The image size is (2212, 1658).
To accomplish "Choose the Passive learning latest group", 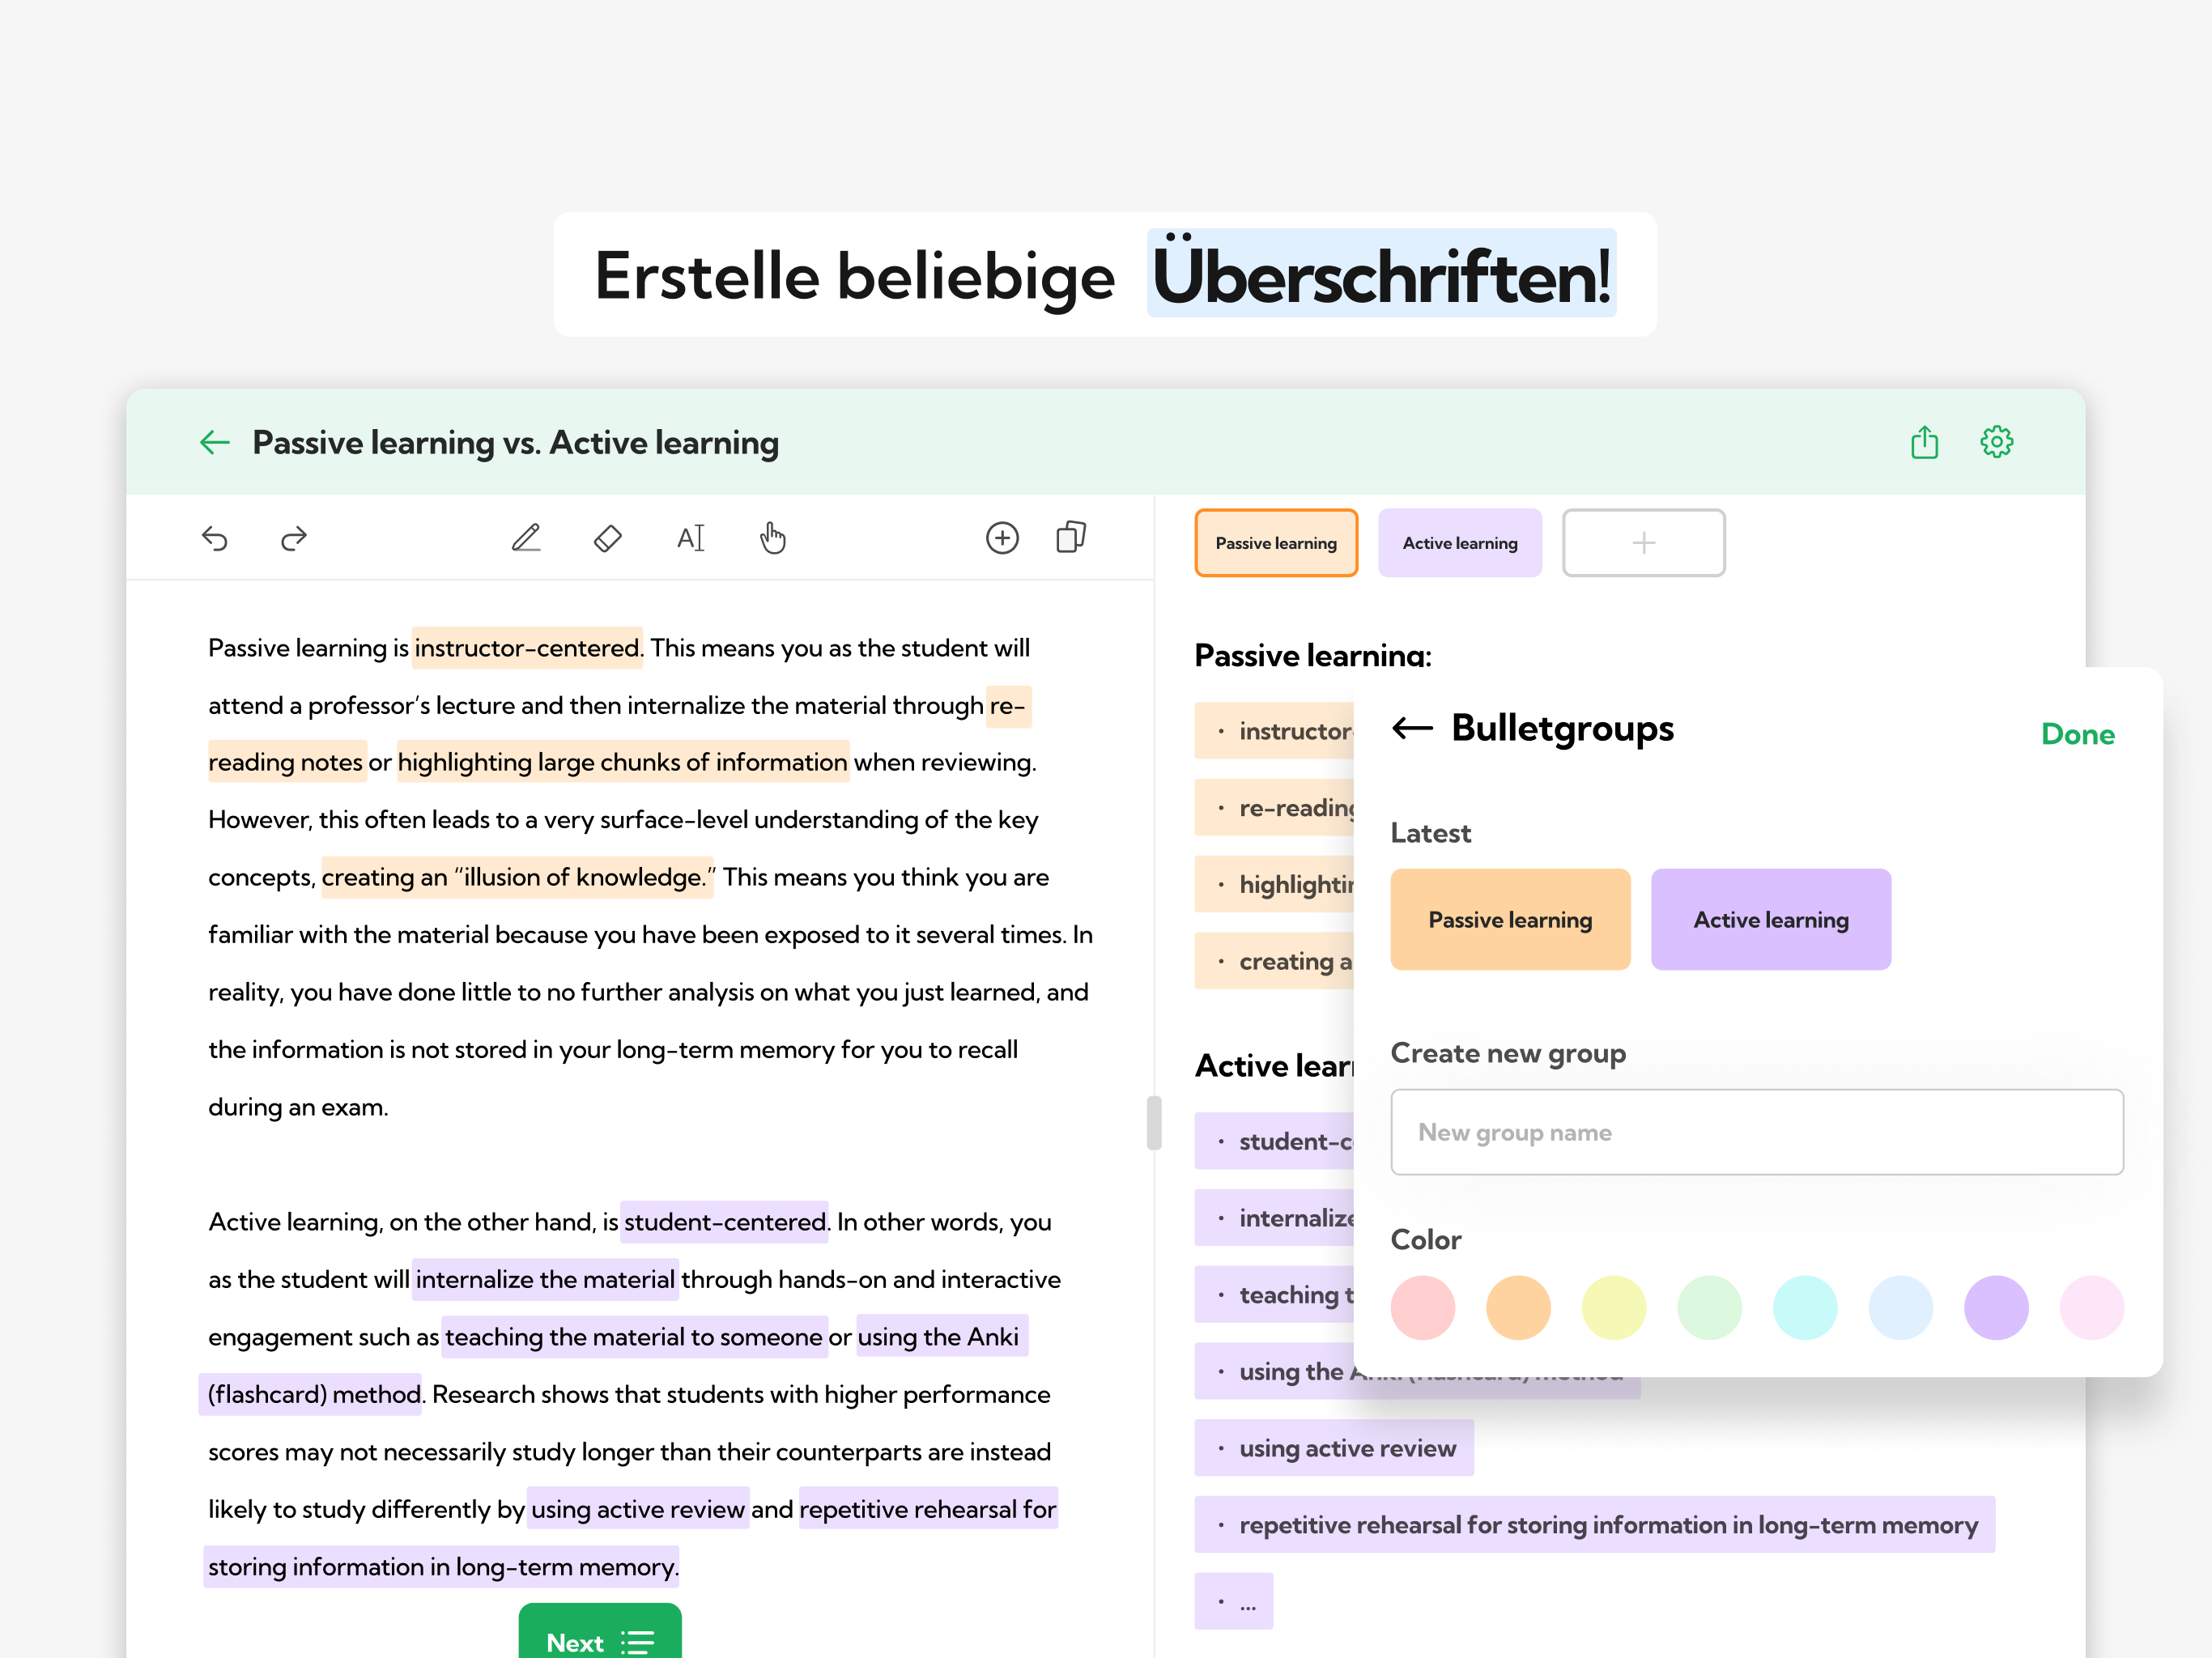I will click(1510, 919).
